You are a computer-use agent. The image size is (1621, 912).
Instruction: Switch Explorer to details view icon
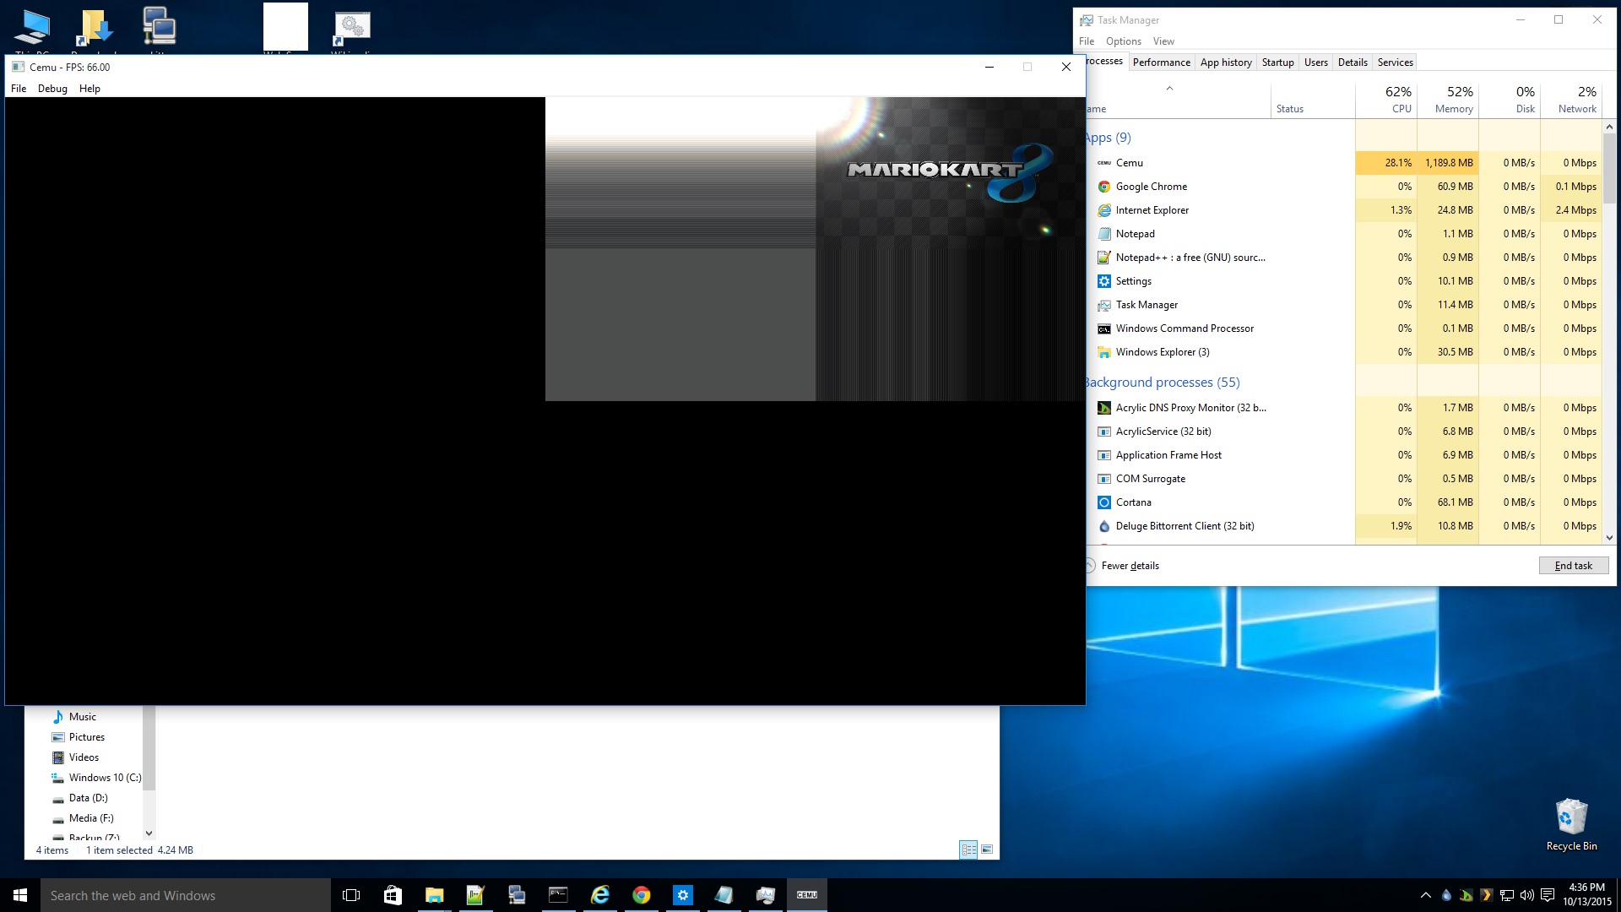[968, 850]
